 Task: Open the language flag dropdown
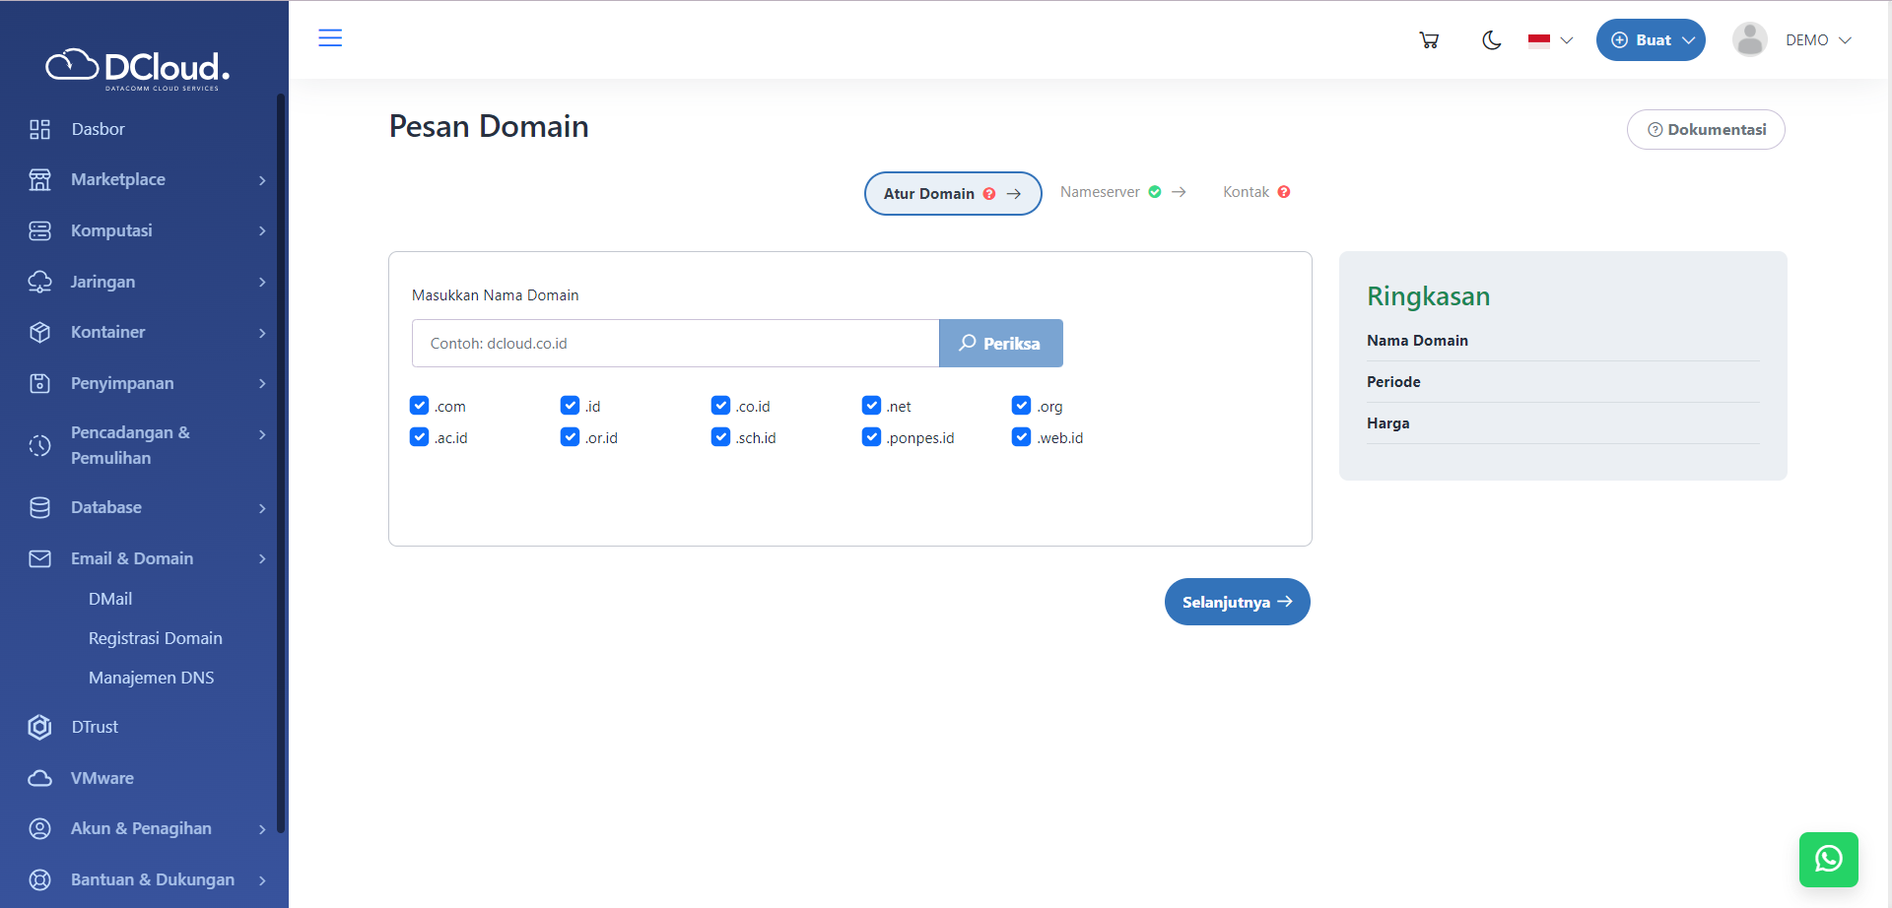pyautogui.click(x=1548, y=40)
